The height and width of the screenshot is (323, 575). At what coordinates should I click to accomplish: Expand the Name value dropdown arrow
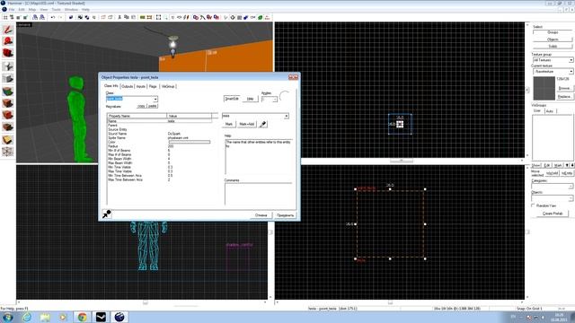[x=287, y=116]
